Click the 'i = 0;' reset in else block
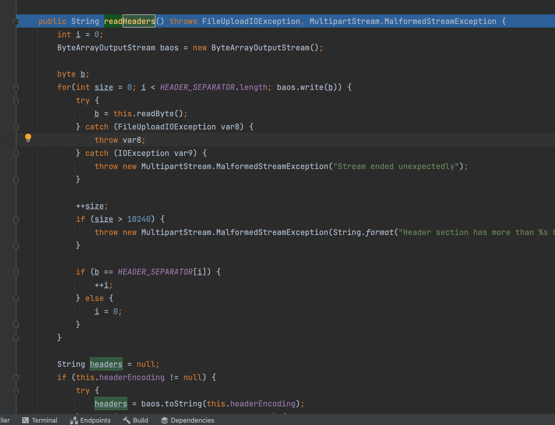555x425 pixels. (108, 311)
